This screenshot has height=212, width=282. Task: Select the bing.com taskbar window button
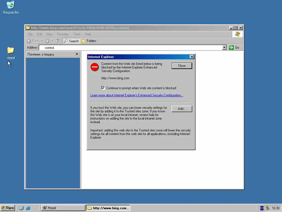tap(108, 208)
